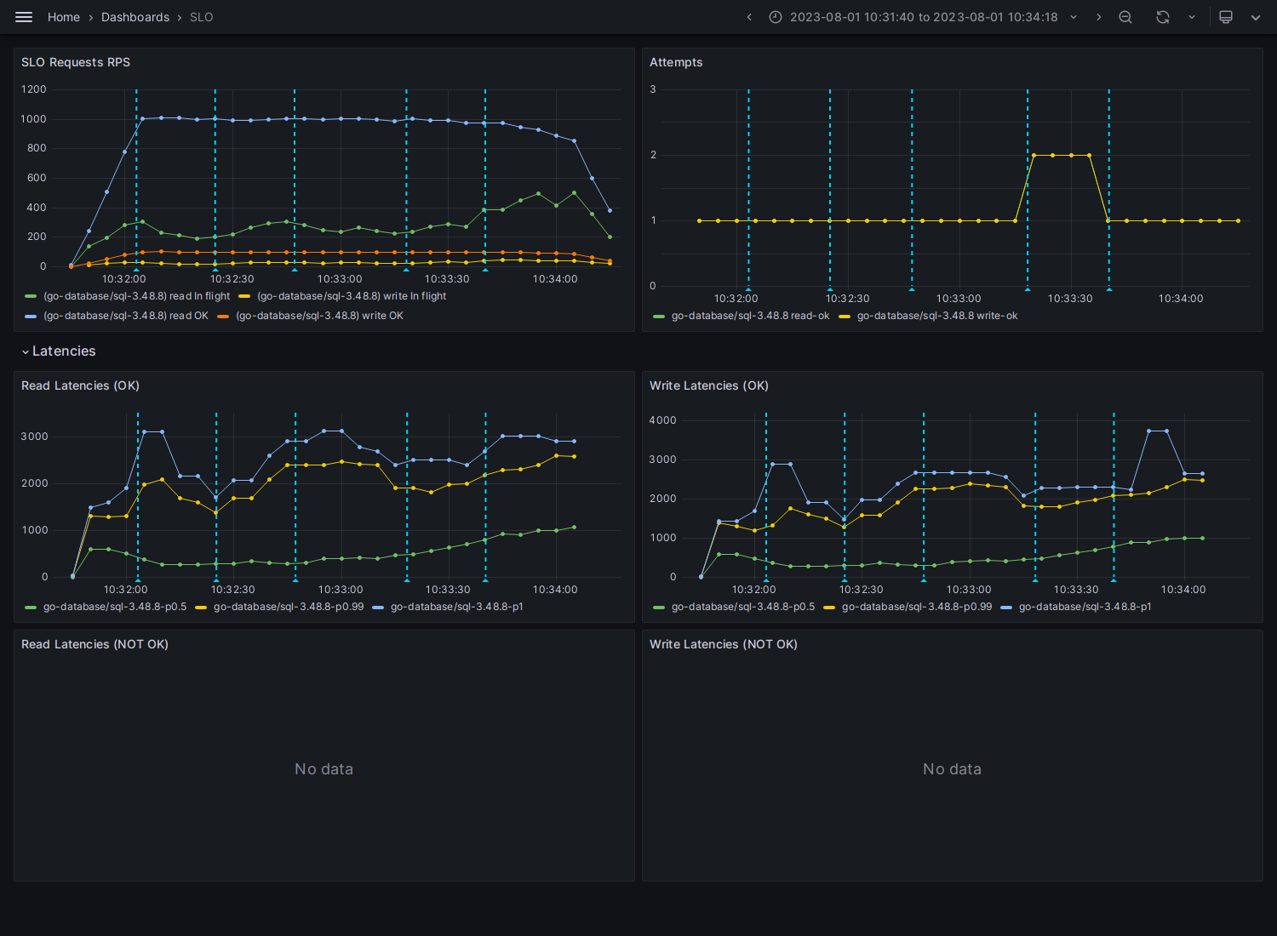Image resolution: width=1277 pixels, height=936 pixels.
Task: Open Write Latencies (NOT OK) panel title
Action: coord(724,644)
